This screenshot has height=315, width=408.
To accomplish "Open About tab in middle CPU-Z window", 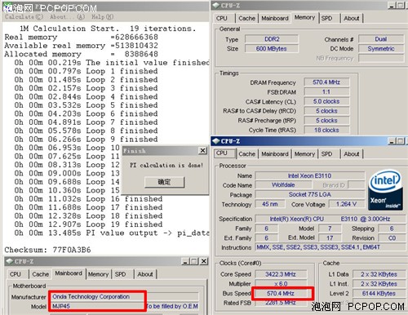I will (352, 154).
